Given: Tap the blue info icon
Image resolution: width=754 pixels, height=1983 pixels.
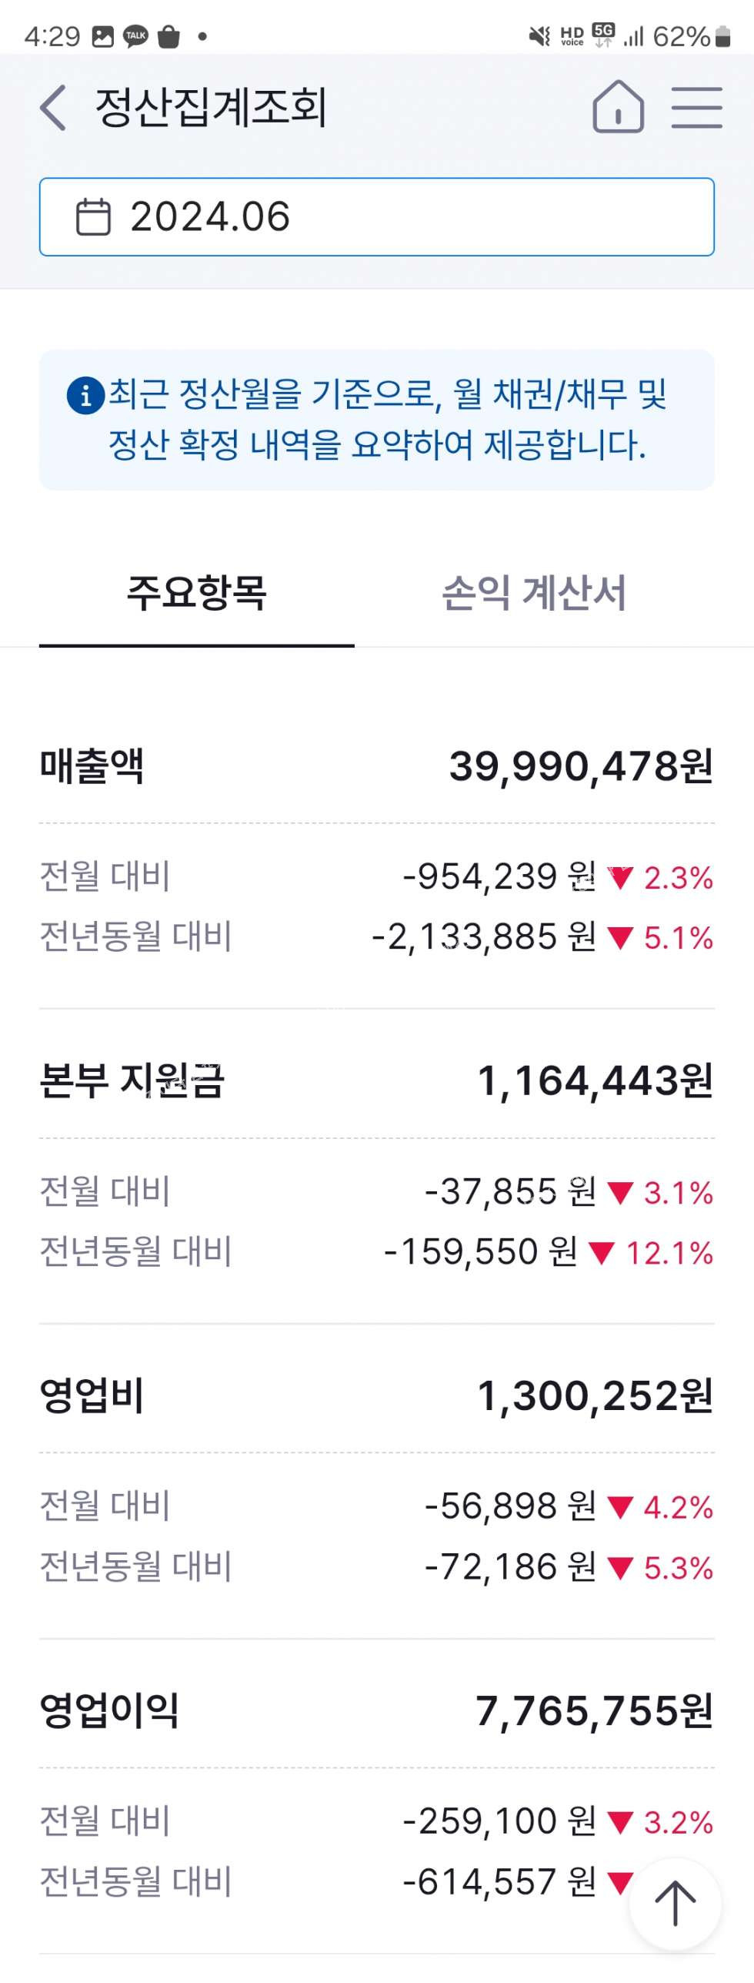Looking at the screenshot, I should click(x=85, y=396).
